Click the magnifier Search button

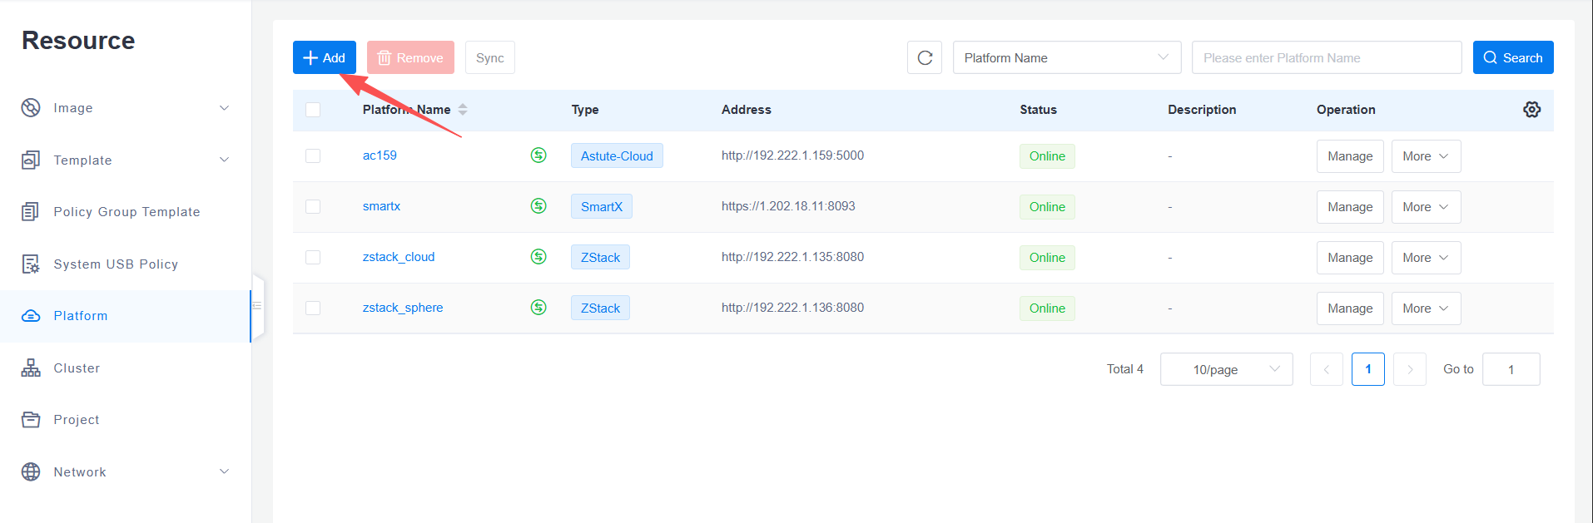(1512, 58)
